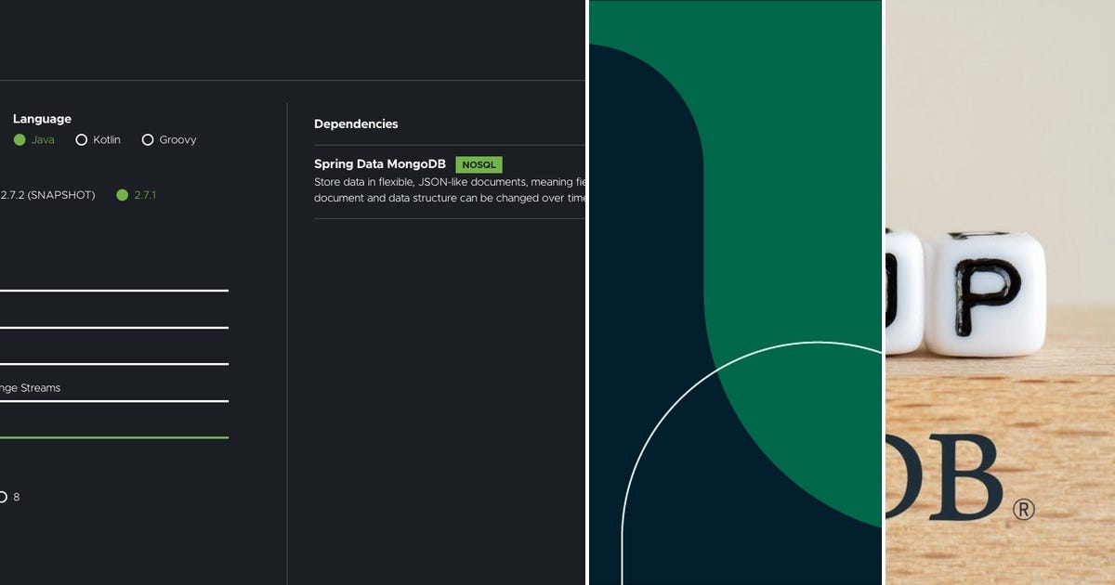Click the green dot beside the Java label
Viewport: 1115px width, 585px height.
pos(20,139)
